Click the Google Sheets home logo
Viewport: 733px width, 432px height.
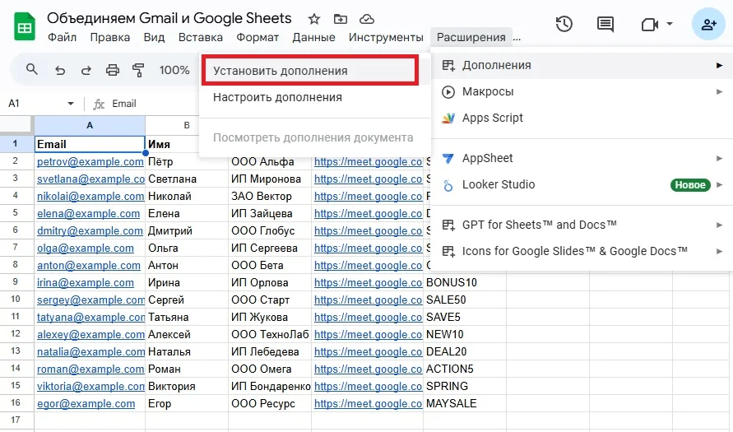coord(24,27)
